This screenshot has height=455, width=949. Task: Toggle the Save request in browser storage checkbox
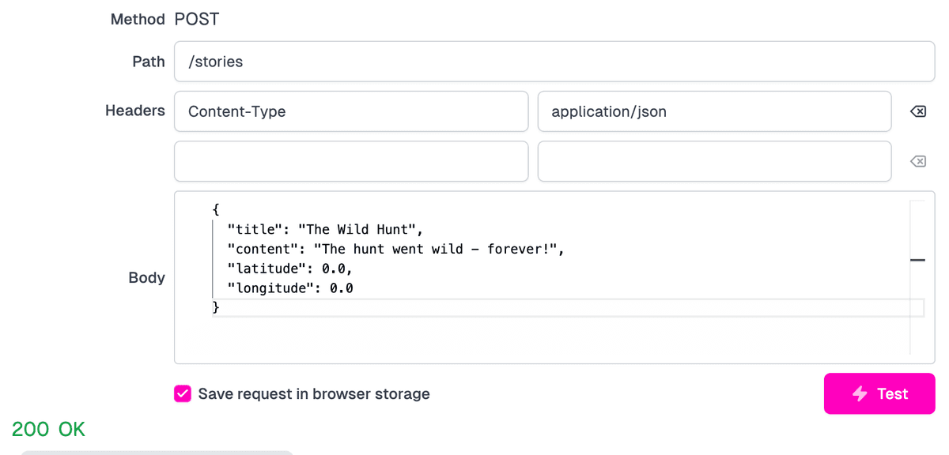point(183,394)
